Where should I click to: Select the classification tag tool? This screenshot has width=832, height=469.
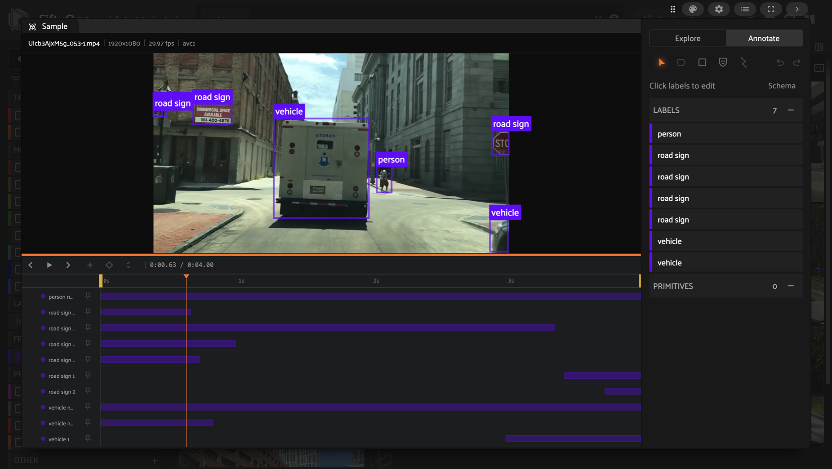[681, 62]
